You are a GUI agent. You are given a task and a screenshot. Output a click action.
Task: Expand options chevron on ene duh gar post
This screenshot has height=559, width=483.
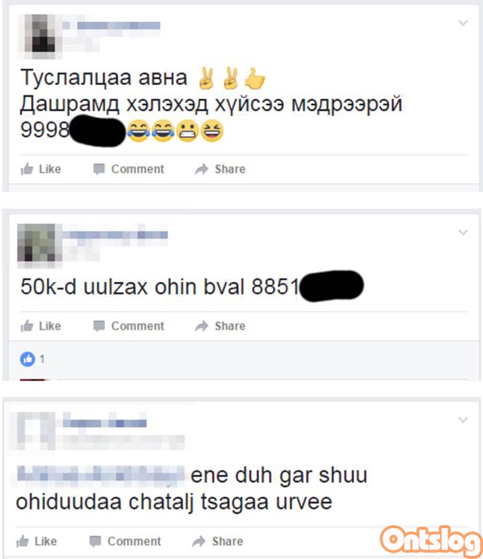pos(463,419)
